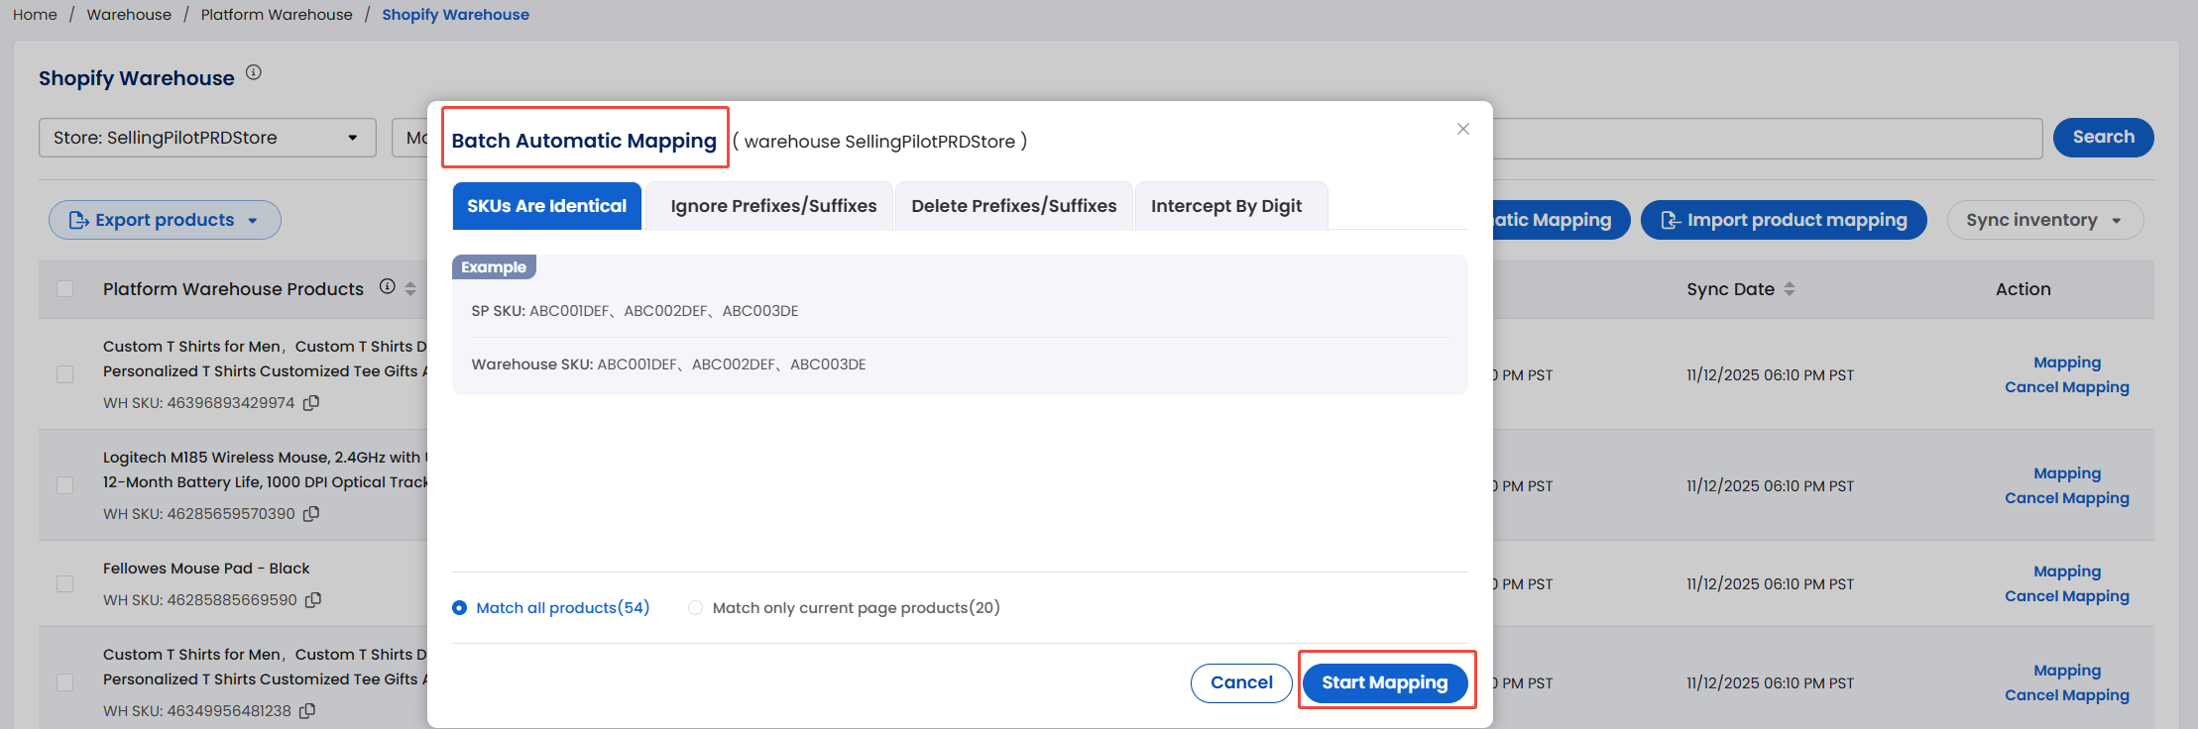Screen dimensions: 2198x729
Task: Copy WH SKU 46285659570390
Action: [311, 514]
